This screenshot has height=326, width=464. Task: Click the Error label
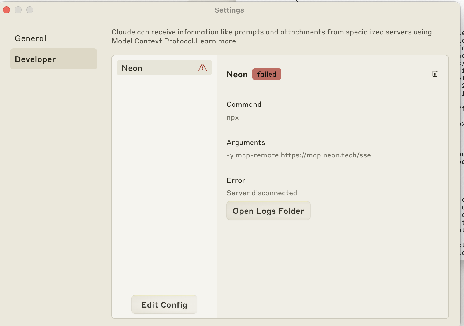pos(236,180)
